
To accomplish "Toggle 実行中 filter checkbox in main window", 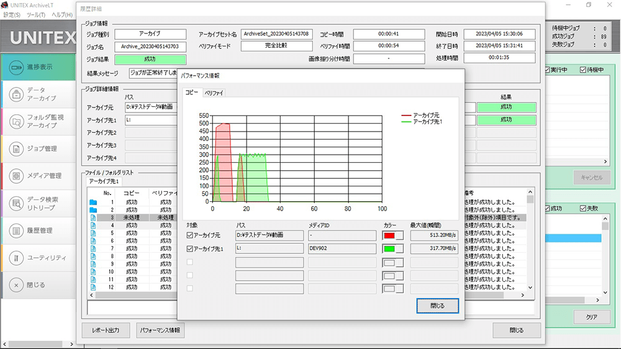I will pyautogui.click(x=547, y=70).
